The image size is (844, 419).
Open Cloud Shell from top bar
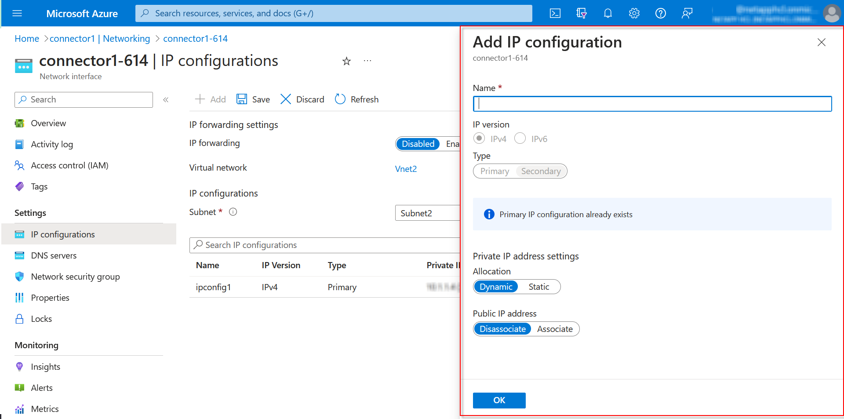(x=555, y=13)
